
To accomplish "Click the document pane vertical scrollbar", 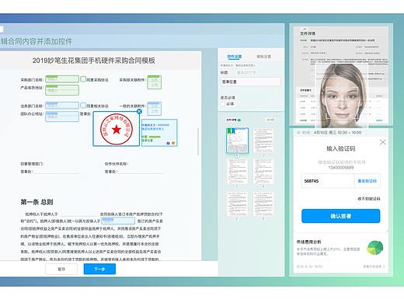I will pyautogui.click(x=198, y=141).
